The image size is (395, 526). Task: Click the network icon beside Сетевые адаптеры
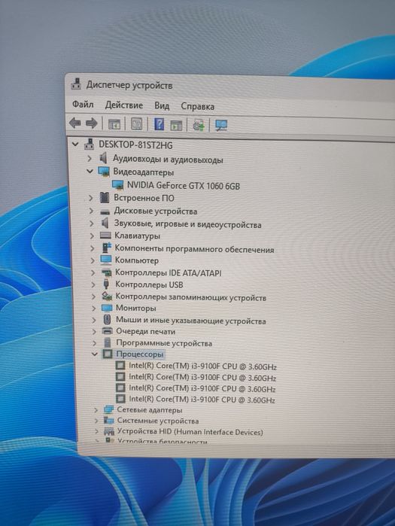click(x=109, y=409)
